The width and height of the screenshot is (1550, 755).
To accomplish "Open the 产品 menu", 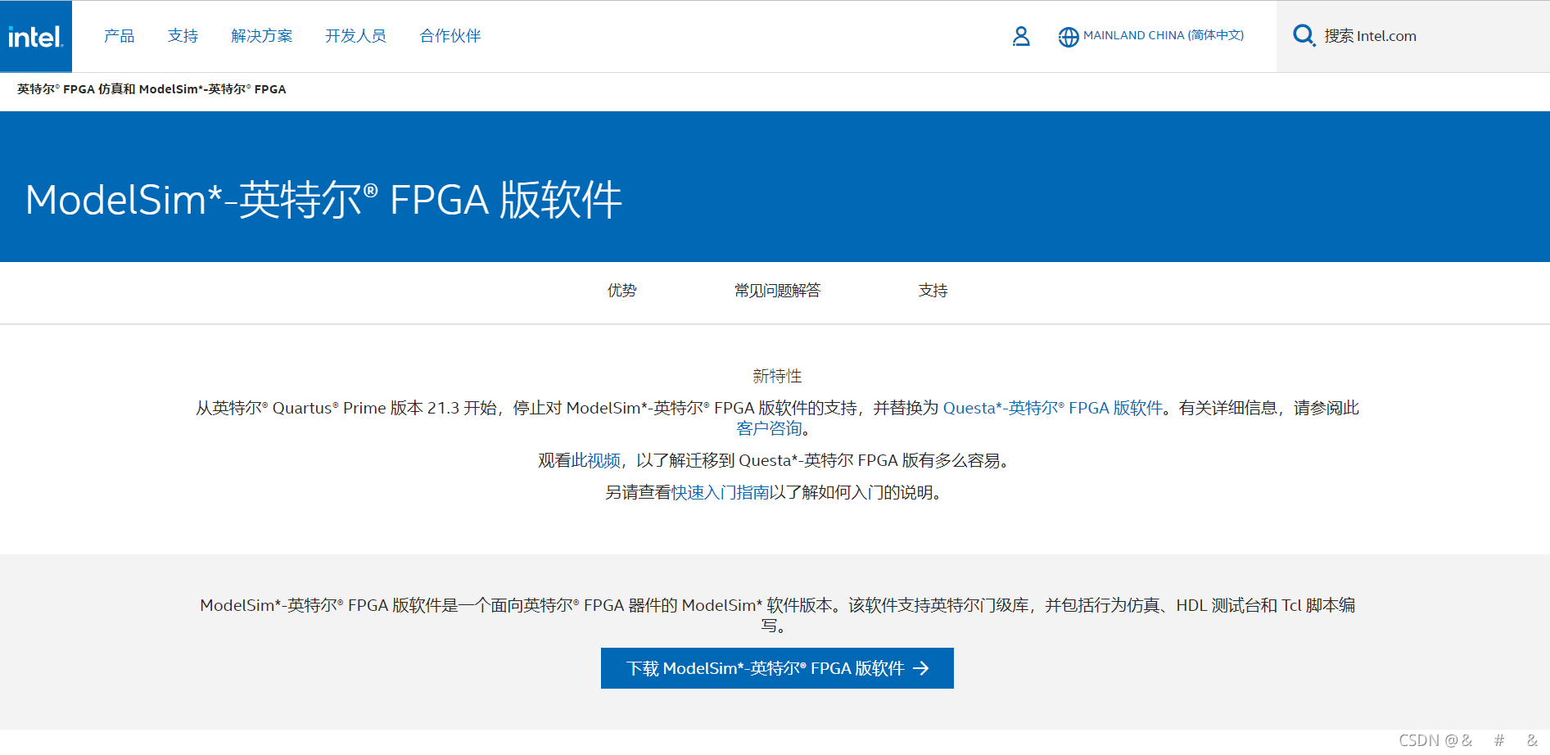I will pyautogui.click(x=119, y=36).
